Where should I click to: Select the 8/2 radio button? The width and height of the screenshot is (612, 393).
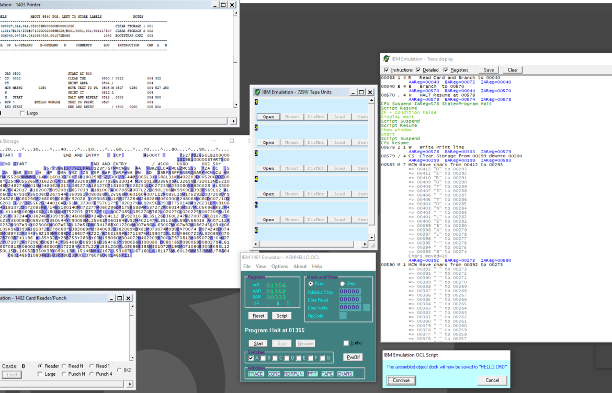click(x=119, y=370)
